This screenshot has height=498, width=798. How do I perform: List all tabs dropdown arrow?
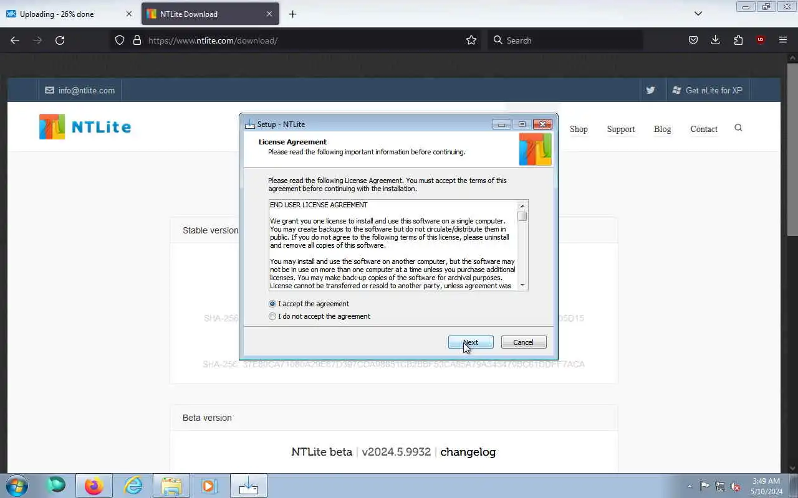click(698, 14)
